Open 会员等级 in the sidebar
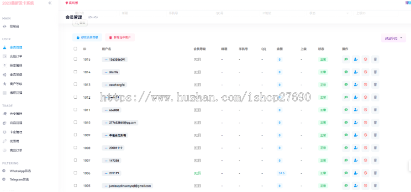This screenshot has width=411, height=192. click(16, 75)
